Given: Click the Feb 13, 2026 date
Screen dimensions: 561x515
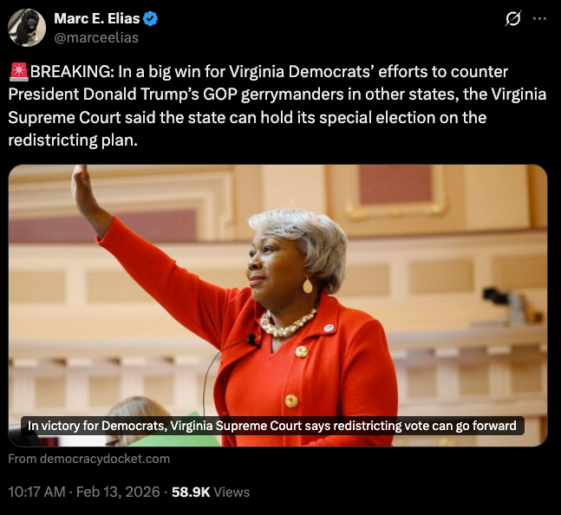Looking at the screenshot, I should tap(118, 492).
